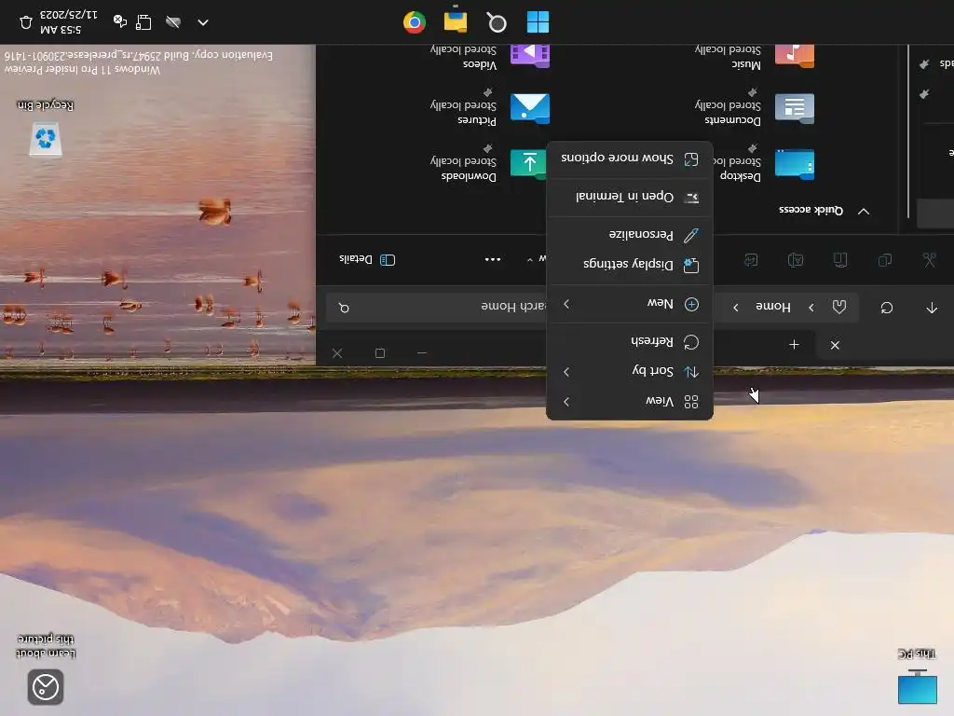Expand chevron between home icon and Home

tap(811, 308)
